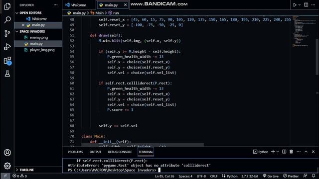This screenshot has height=179, width=319.
Task: Go to line Ln 85, Col 26
Action: coord(164,176)
